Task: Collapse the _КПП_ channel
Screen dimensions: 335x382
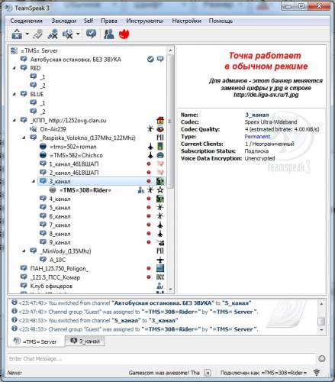Action: tap(14, 120)
